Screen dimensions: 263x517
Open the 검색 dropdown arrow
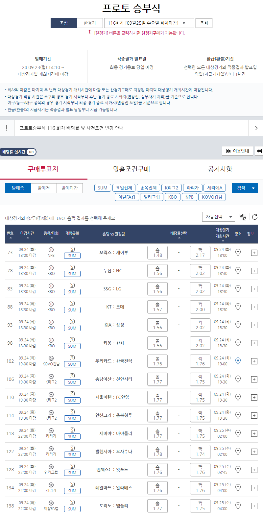pyautogui.click(x=253, y=188)
